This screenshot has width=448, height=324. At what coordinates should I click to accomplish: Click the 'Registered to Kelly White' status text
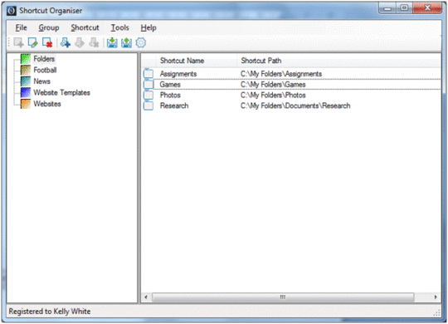coord(50,311)
